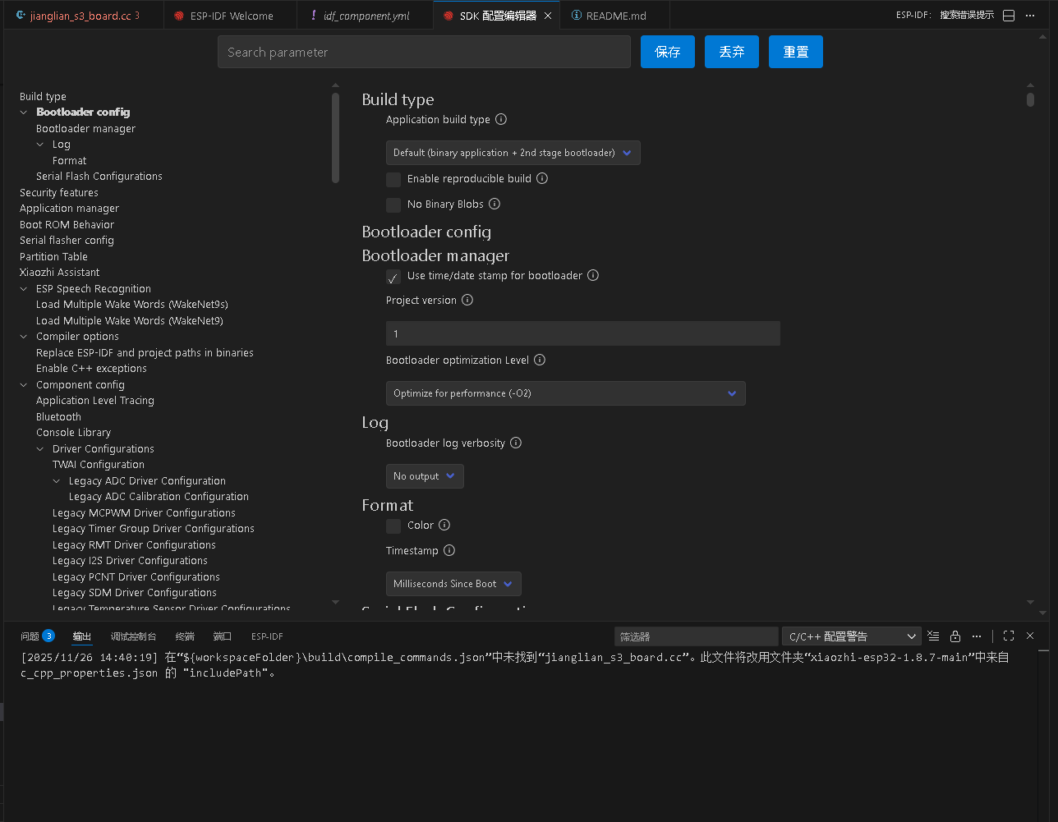Enable the reproducible build checkbox
This screenshot has width=1058, height=822.
[393, 179]
